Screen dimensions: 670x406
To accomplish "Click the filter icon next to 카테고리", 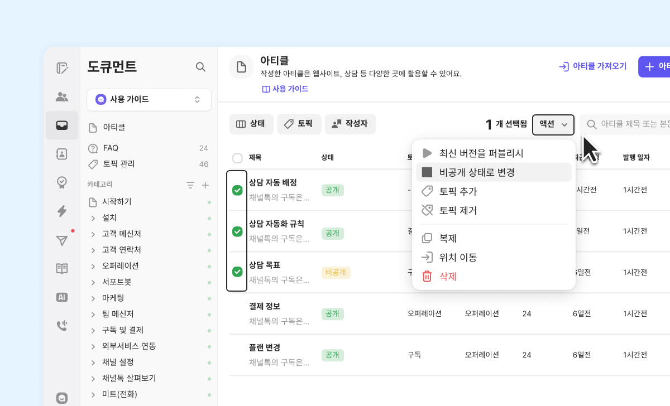I will coord(190,185).
